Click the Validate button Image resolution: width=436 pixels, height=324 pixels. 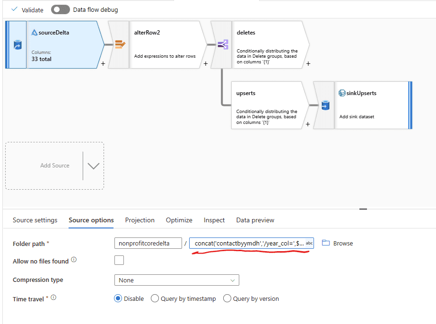pyautogui.click(x=27, y=10)
